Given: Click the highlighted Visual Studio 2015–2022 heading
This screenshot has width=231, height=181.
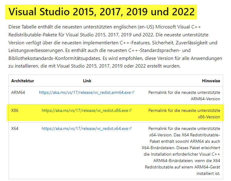Looking at the screenshot, I should pos(102,12).
